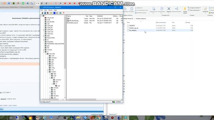Expand the data folder node near root
The height and width of the screenshot is (120, 214).
[44, 36]
